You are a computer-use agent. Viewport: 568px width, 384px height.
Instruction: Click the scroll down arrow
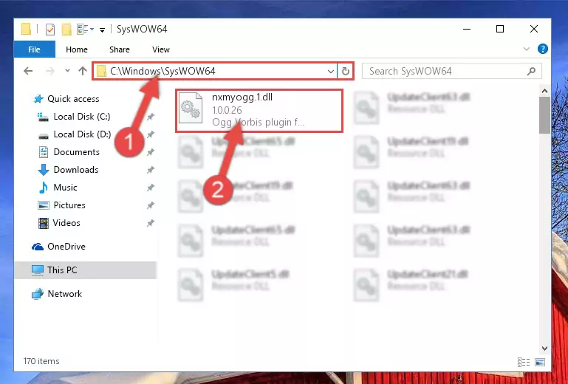(544, 348)
